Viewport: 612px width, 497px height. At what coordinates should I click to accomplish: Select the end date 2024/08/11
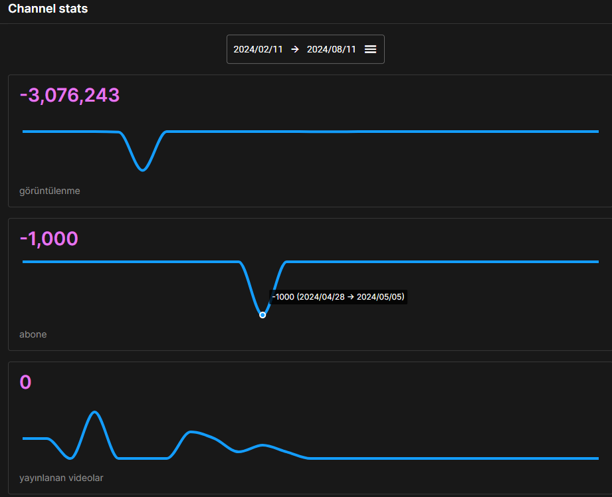[x=332, y=49]
